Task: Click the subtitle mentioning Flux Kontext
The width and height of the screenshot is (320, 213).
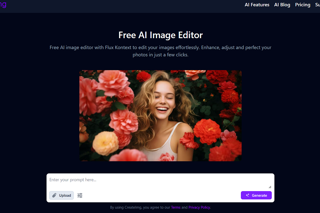Action: [x=160, y=51]
